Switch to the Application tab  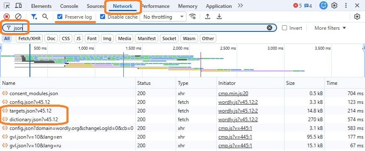tap(219, 6)
